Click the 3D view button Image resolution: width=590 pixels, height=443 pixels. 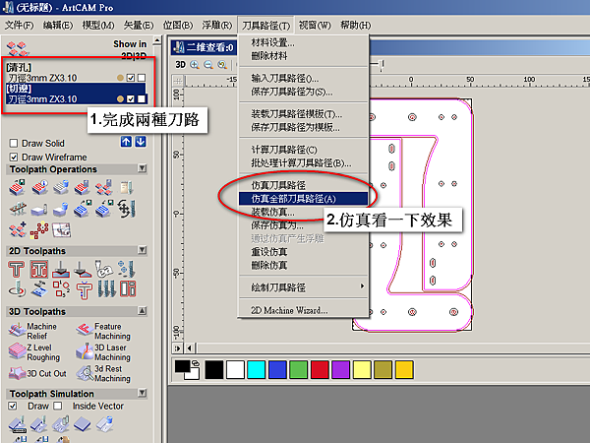(x=181, y=65)
